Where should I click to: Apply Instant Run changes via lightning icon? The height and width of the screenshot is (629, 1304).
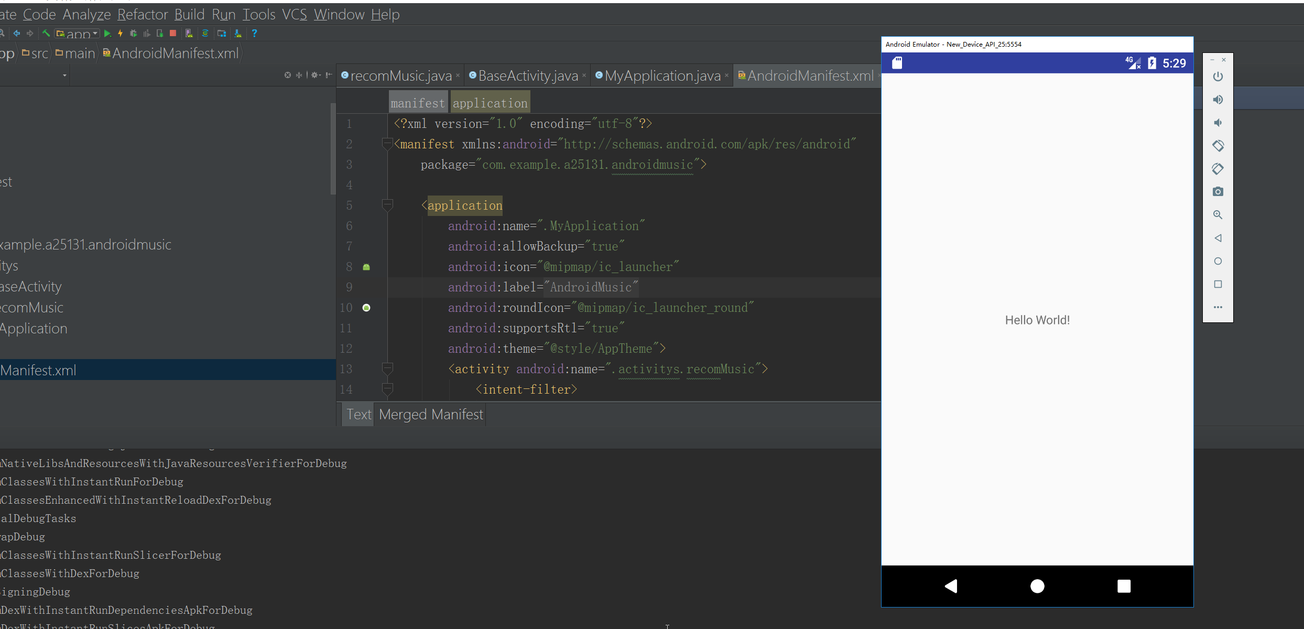[121, 33]
